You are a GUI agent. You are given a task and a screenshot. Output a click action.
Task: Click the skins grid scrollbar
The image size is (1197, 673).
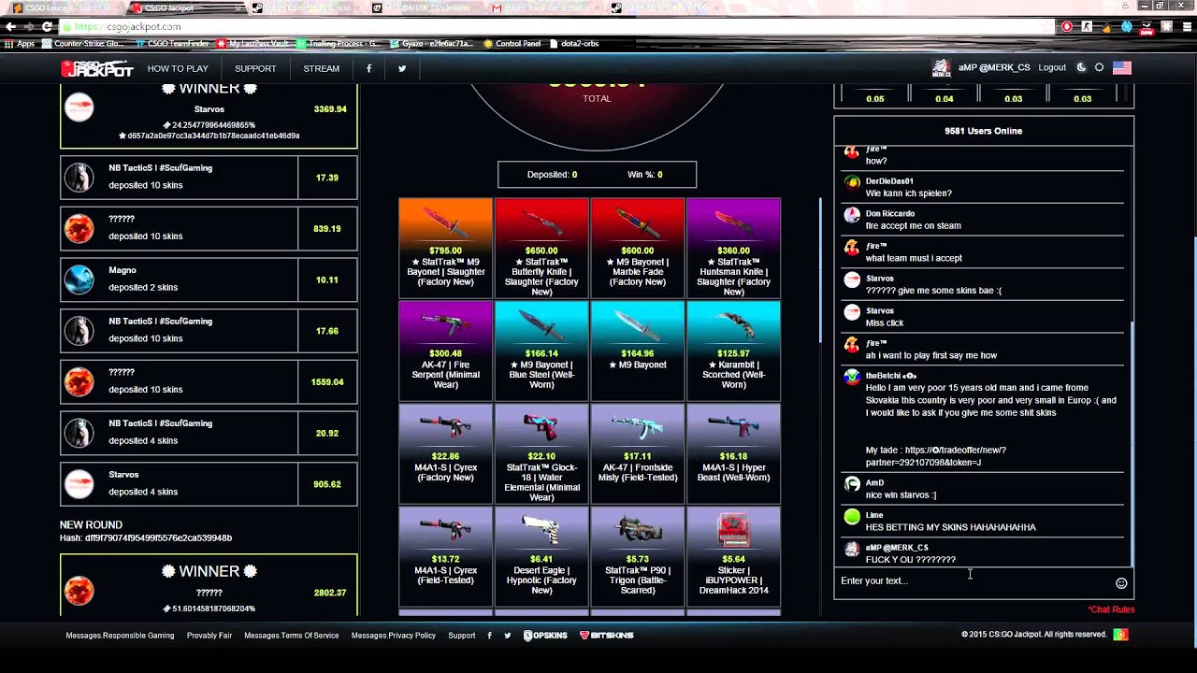(x=821, y=271)
